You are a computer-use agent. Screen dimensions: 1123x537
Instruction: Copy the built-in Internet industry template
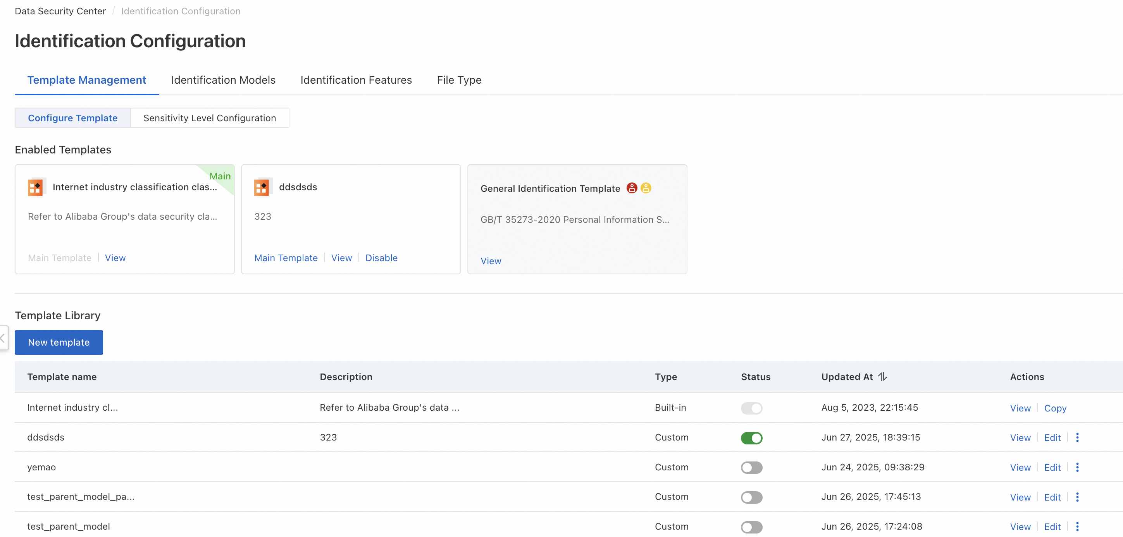coord(1055,408)
